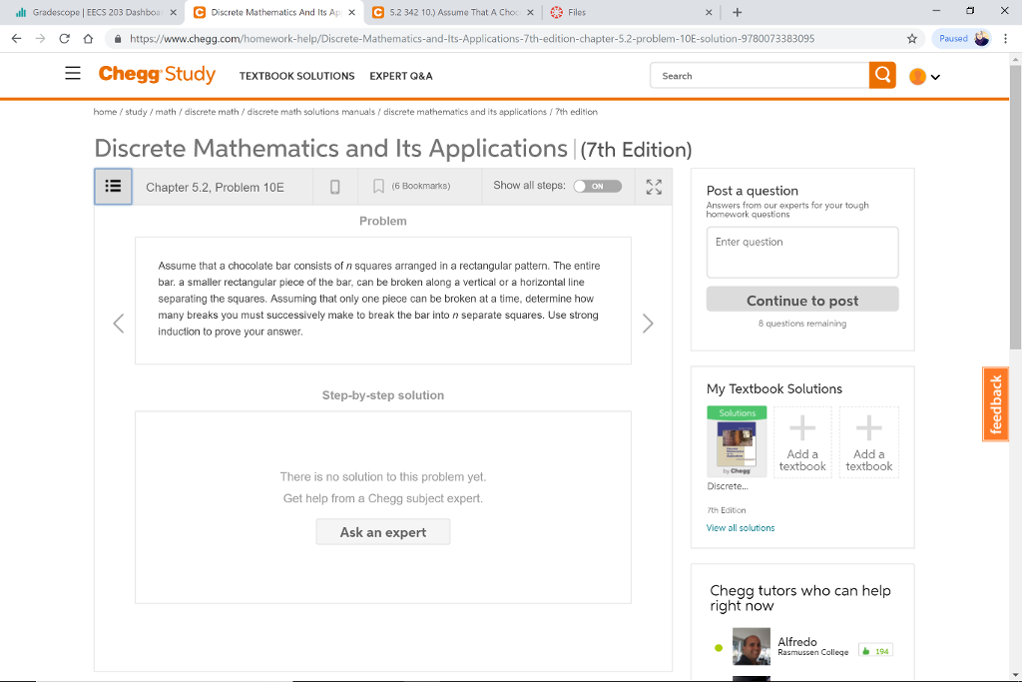Click the mobile device icon in the toolbar
The height and width of the screenshot is (682, 1022).
(333, 186)
